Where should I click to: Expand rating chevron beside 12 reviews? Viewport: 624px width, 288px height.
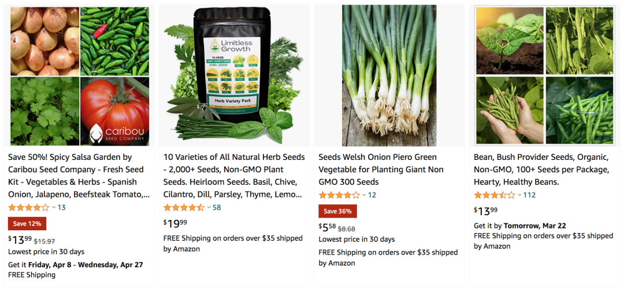point(364,195)
